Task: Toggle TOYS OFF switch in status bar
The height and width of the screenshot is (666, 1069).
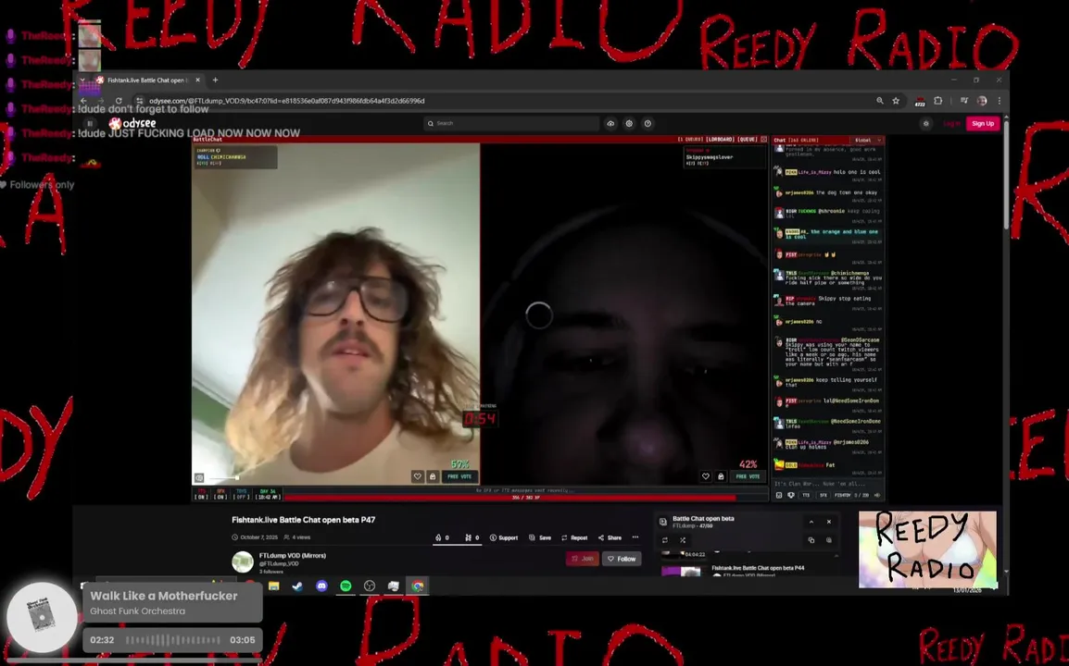Action: pos(241,494)
